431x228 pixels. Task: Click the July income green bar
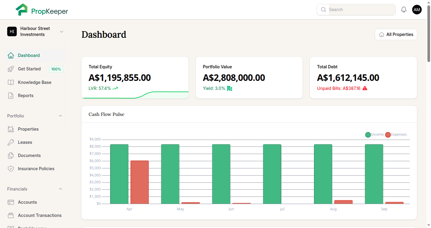point(272,174)
